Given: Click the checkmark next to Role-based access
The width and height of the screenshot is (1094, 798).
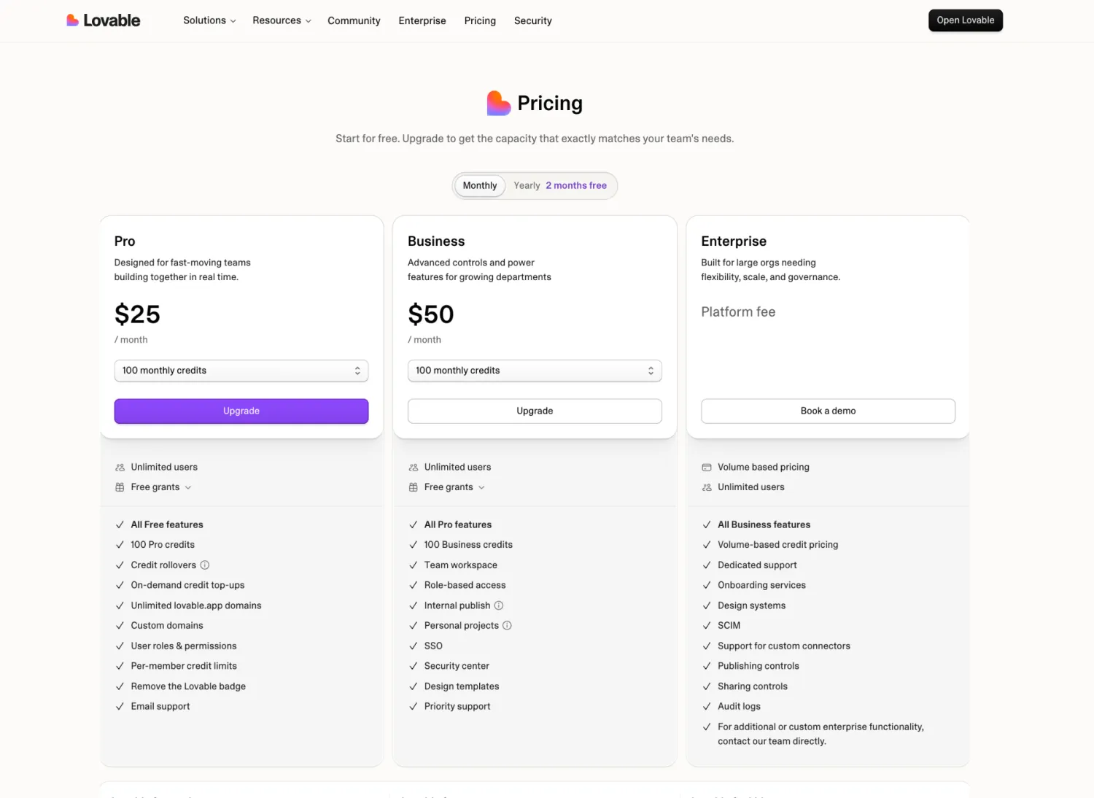Looking at the screenshot, I should (x=414, y=585).
